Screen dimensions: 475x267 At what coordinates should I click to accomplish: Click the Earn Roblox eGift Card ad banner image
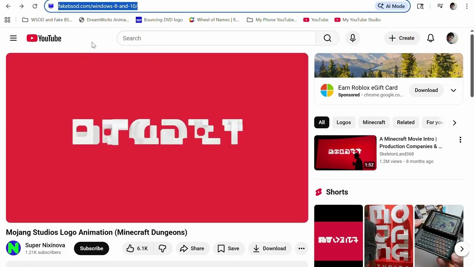(x=389, y=65)
